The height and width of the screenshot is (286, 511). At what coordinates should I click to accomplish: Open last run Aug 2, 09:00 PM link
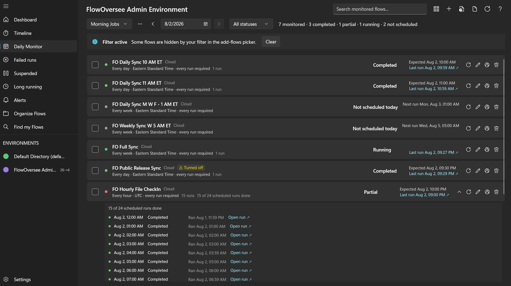424,195
